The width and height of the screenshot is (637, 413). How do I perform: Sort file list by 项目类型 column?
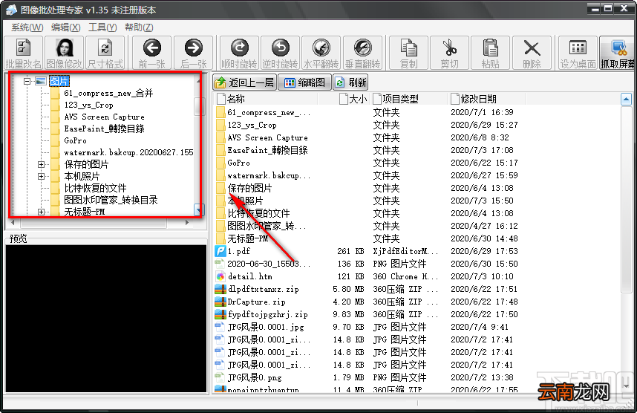coord(411,99)
